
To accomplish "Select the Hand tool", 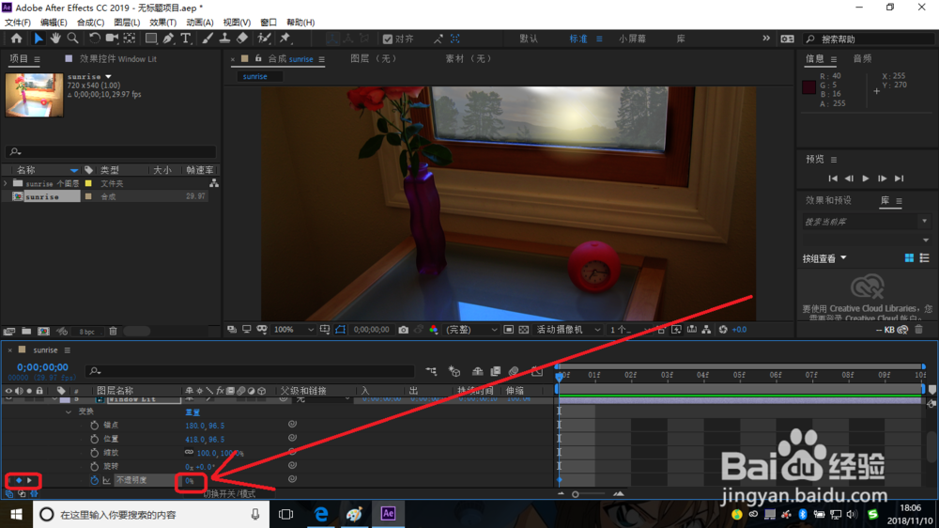I will click(x=55, y=39).
